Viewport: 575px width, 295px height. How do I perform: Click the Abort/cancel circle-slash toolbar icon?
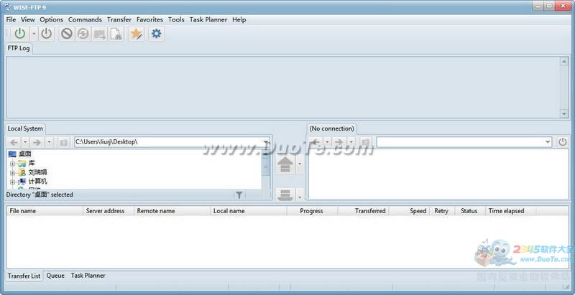pyautogui.click(x=66, y=34)
